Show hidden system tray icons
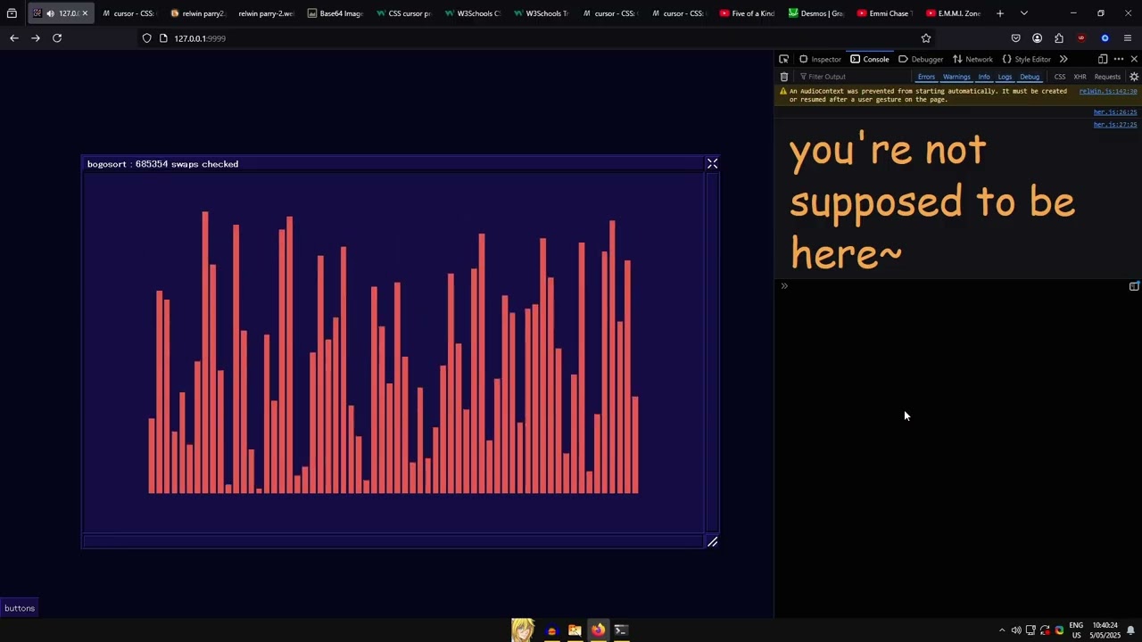The image size is (1142, 642). click(x=1001, y=630)
